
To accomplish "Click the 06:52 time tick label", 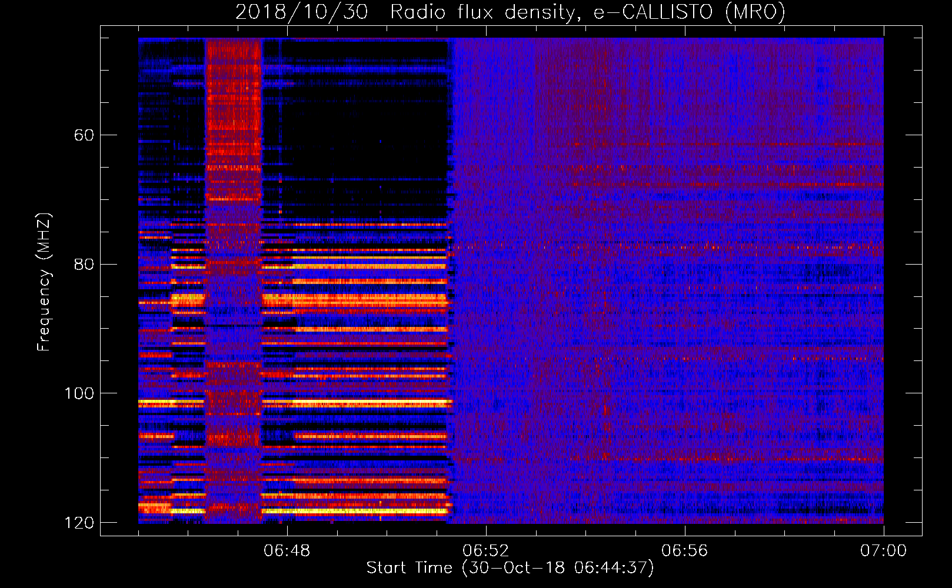I will [486, 551].
